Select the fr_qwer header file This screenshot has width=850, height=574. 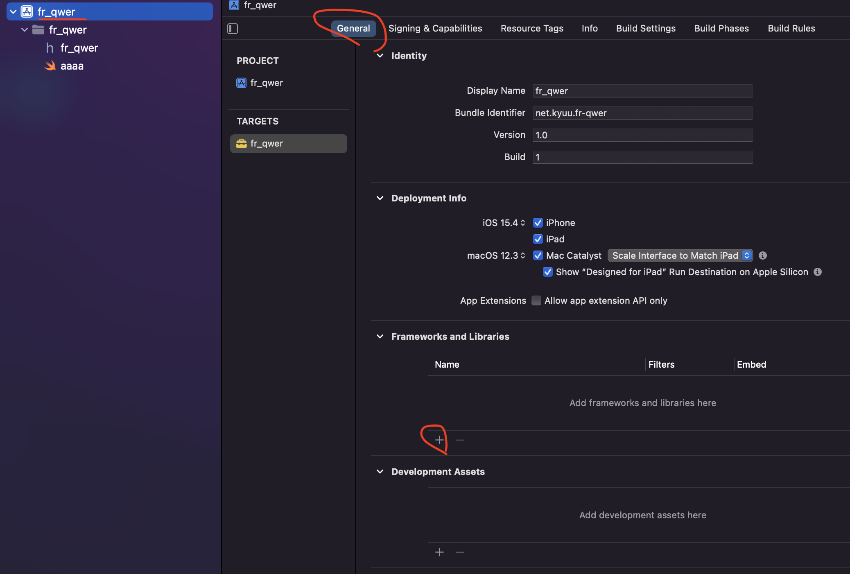click(79, 48)
